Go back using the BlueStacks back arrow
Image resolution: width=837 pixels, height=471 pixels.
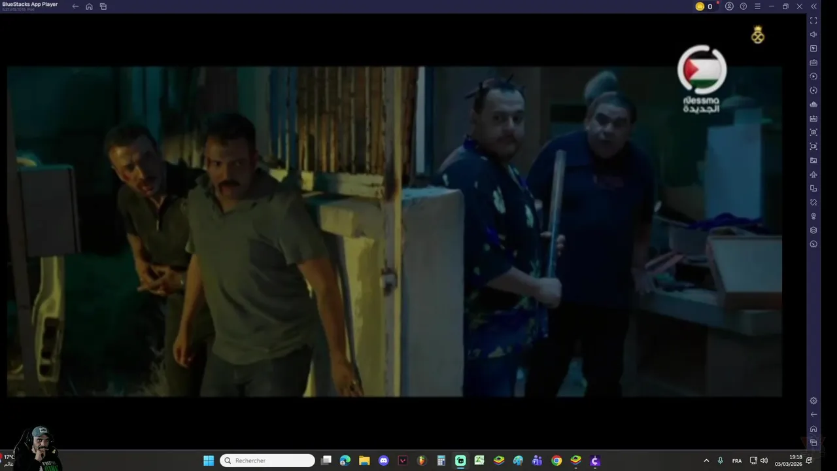[75, 7]
